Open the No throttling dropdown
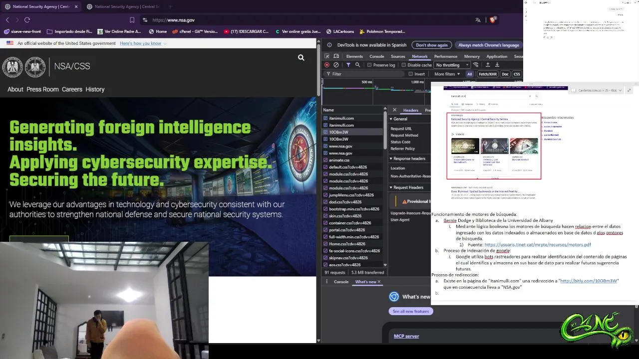Screen dimensions: 639x359 [452, 65]
